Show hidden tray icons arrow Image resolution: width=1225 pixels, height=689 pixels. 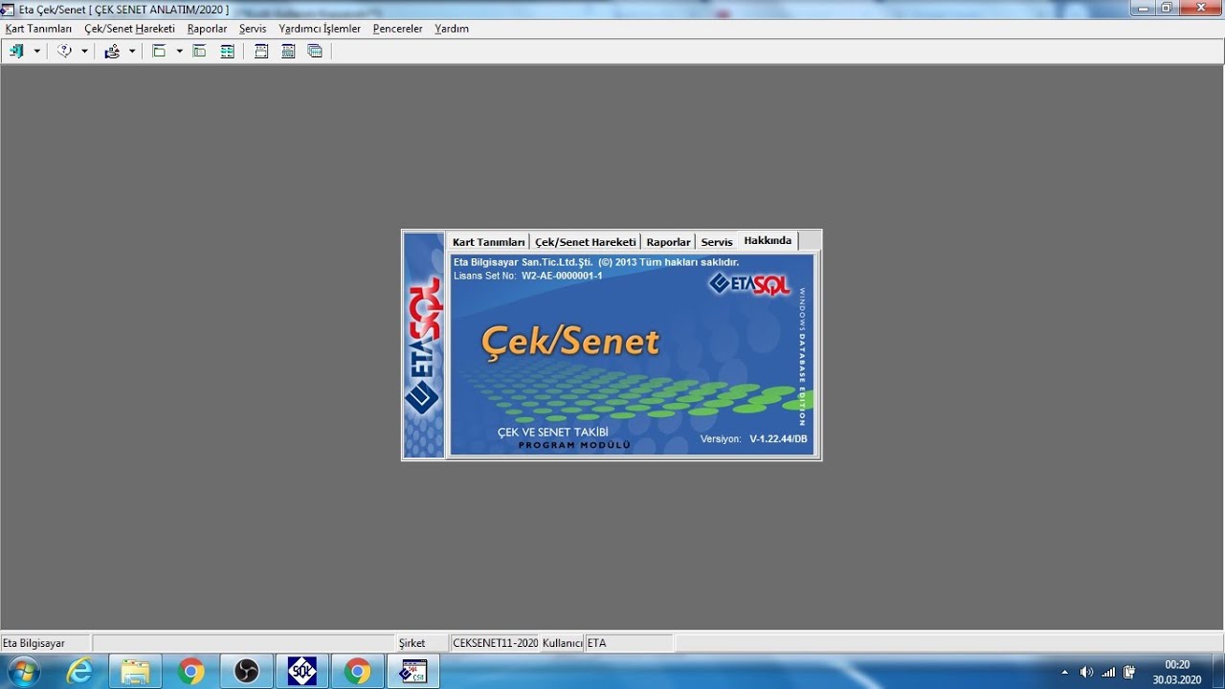click(x=1065, y=672)
